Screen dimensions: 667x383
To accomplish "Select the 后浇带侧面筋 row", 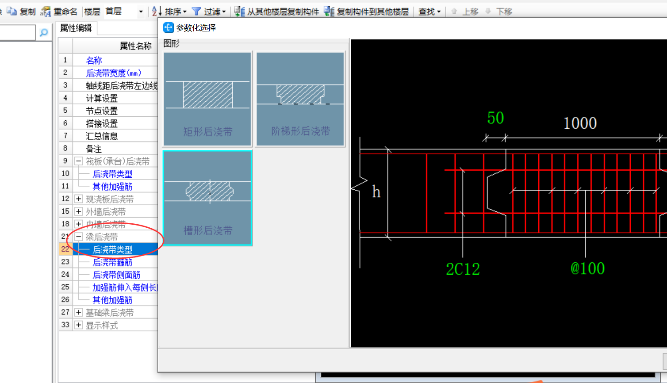I will [108, 275].
